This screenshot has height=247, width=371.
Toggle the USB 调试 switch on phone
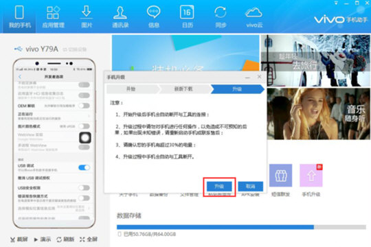[84, 167]
